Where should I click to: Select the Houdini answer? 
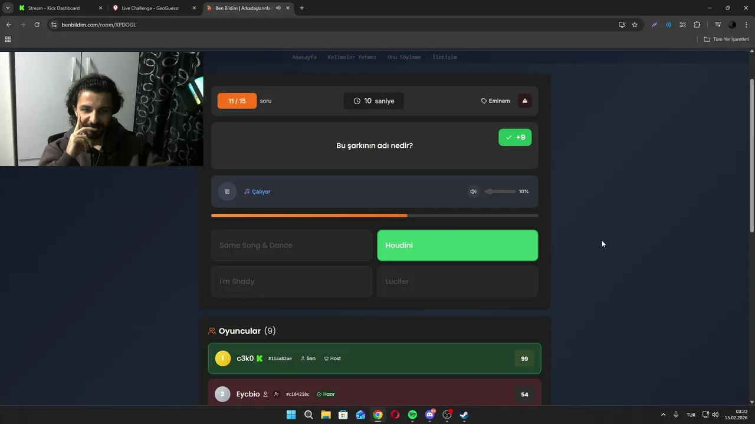(x=458, y=245)
